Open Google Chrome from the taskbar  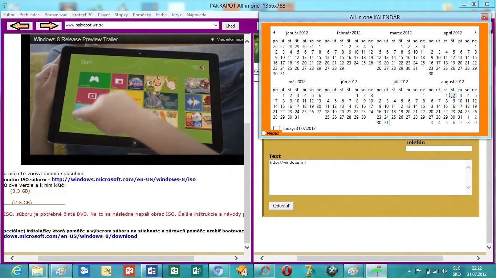tap(218, 271)
